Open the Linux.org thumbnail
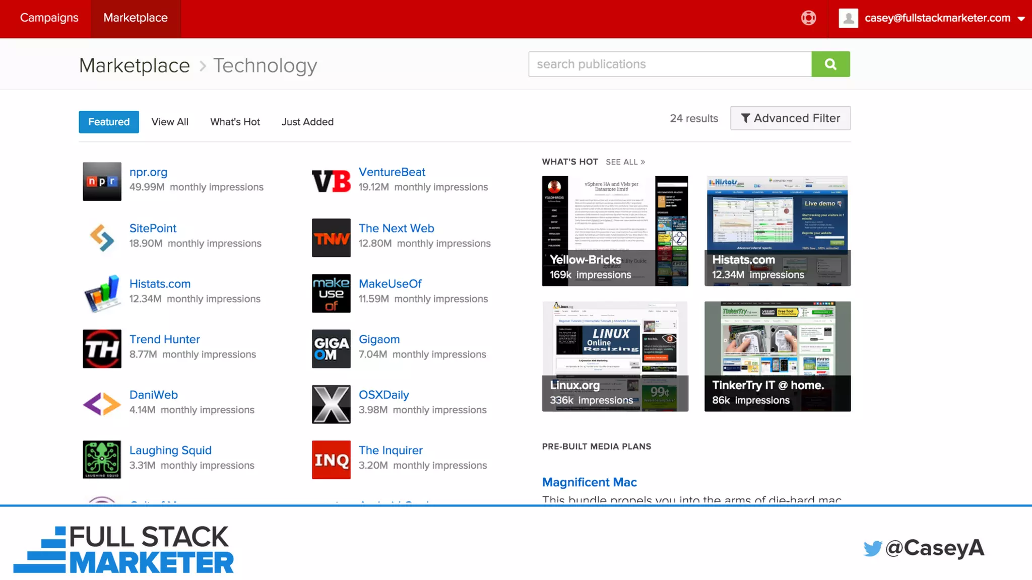The image size is (1032, 580). (615, 356)
